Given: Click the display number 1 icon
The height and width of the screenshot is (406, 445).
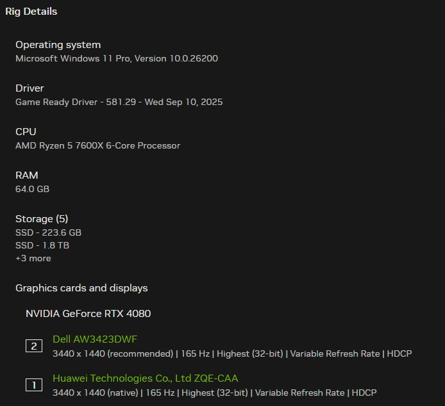Looking at the screenshot, I should coord(34,385).
